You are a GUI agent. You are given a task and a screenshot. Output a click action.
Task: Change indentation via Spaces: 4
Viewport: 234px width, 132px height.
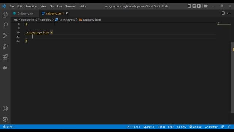tap(149, 127)
